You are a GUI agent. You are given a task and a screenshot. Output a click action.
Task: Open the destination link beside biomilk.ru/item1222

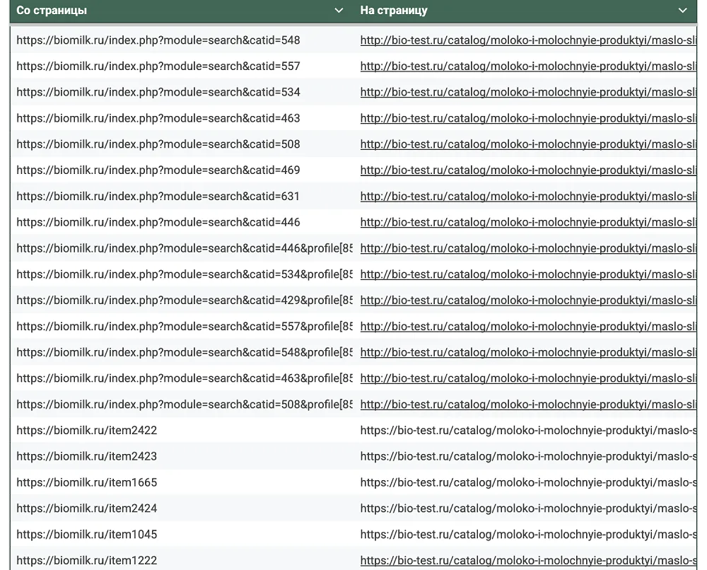527,561
